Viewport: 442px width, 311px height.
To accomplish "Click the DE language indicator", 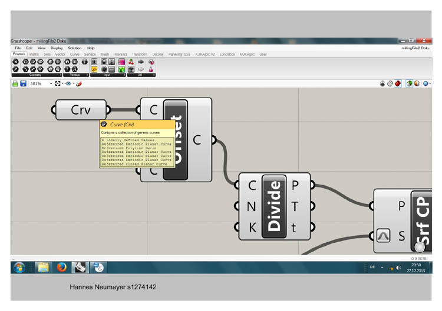I will tap(372, 267).
